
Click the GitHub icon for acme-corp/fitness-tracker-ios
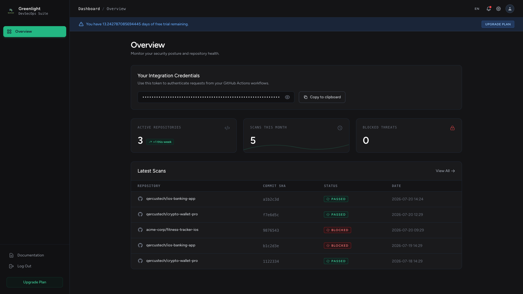(x=140, y=230)
